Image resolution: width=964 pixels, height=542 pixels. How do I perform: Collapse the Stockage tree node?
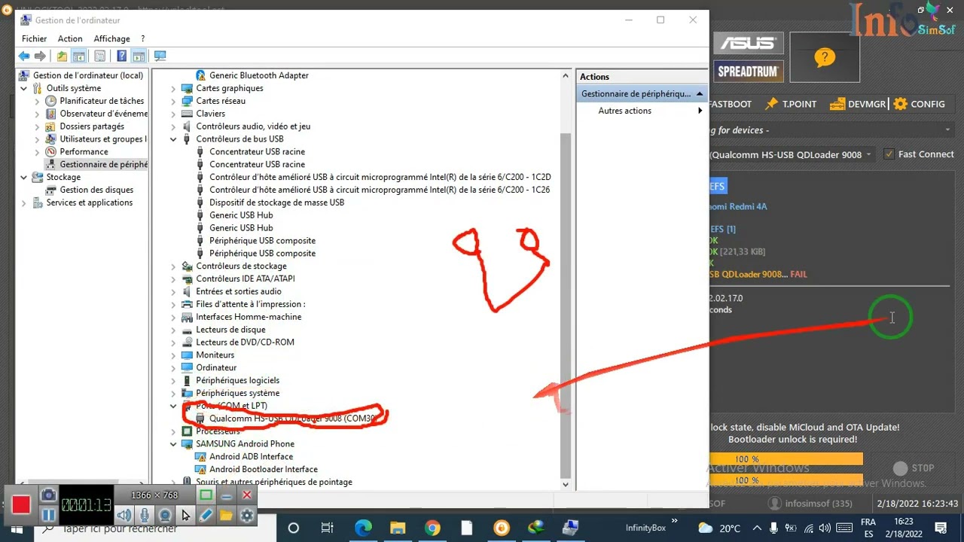click(24, 177)
